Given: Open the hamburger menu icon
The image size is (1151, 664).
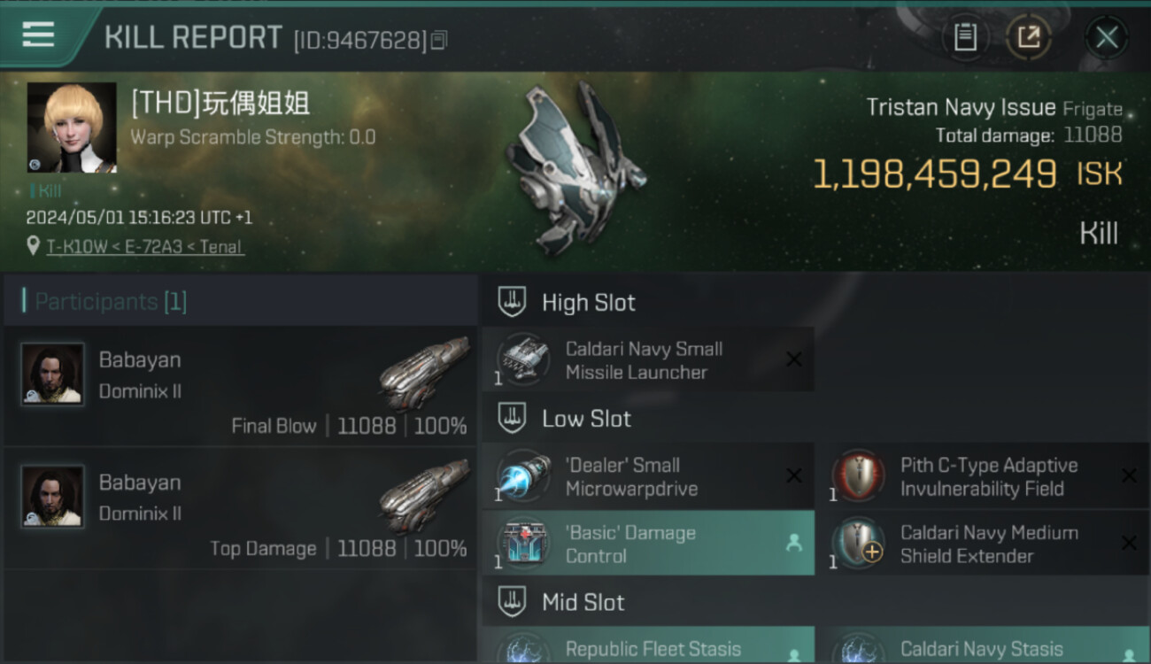Looking at the screenshot, I should [38, 35].
